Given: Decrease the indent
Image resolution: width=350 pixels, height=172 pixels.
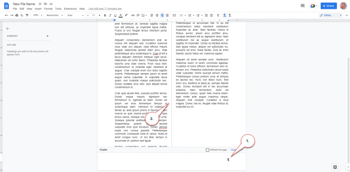Looking at the screenshot, I should click(x=206, y=16).
